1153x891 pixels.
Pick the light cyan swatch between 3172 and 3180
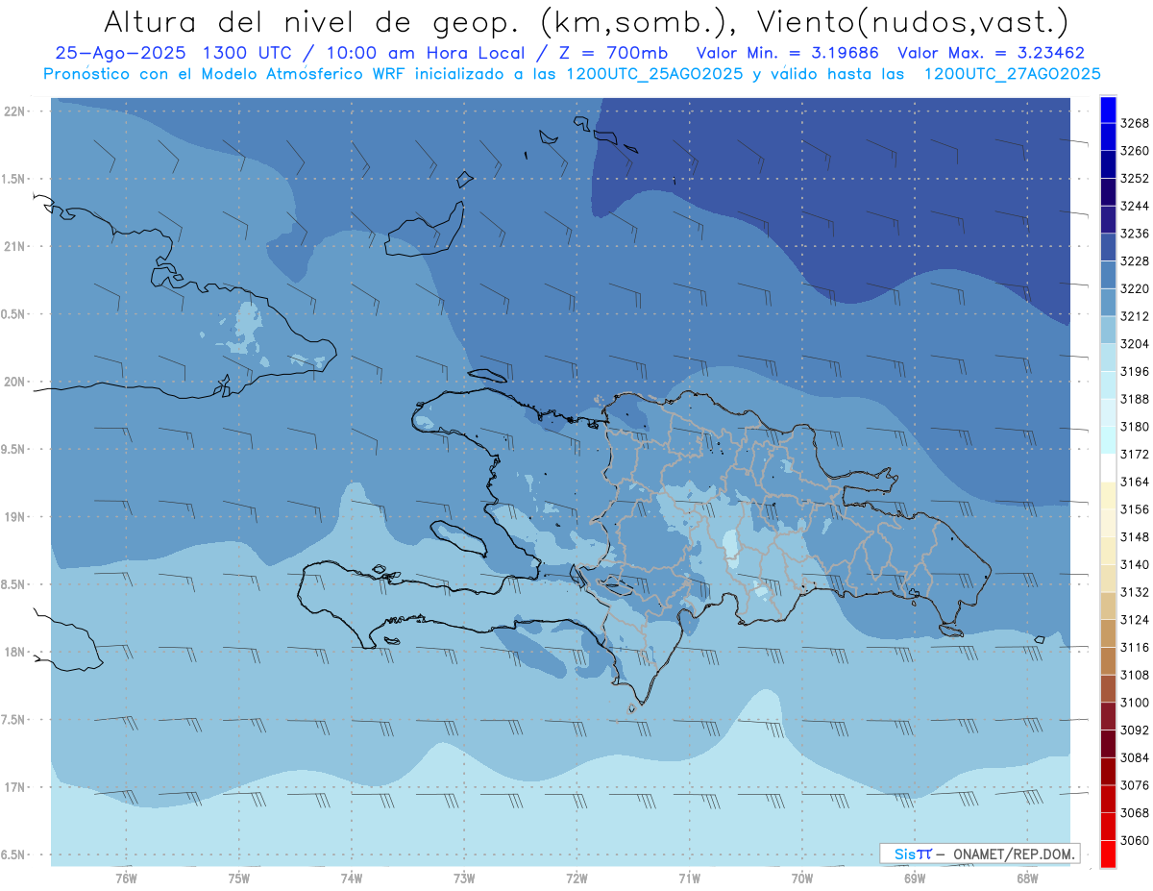(x=1108, y=440)
